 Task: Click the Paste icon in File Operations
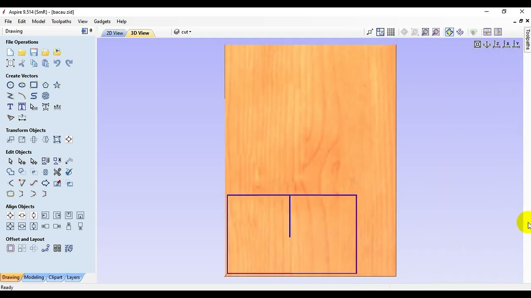tap(45, 63)
